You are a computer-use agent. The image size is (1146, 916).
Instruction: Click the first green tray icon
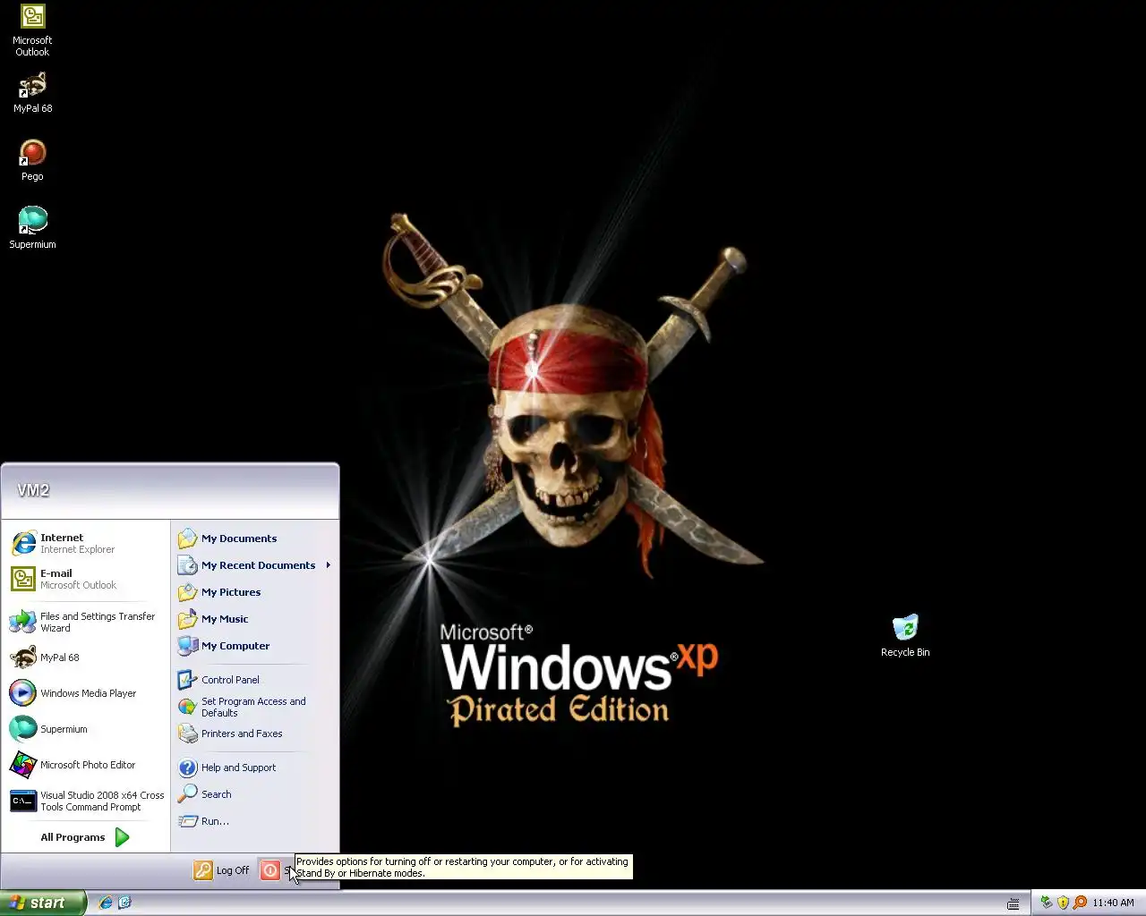point(1046,903)
